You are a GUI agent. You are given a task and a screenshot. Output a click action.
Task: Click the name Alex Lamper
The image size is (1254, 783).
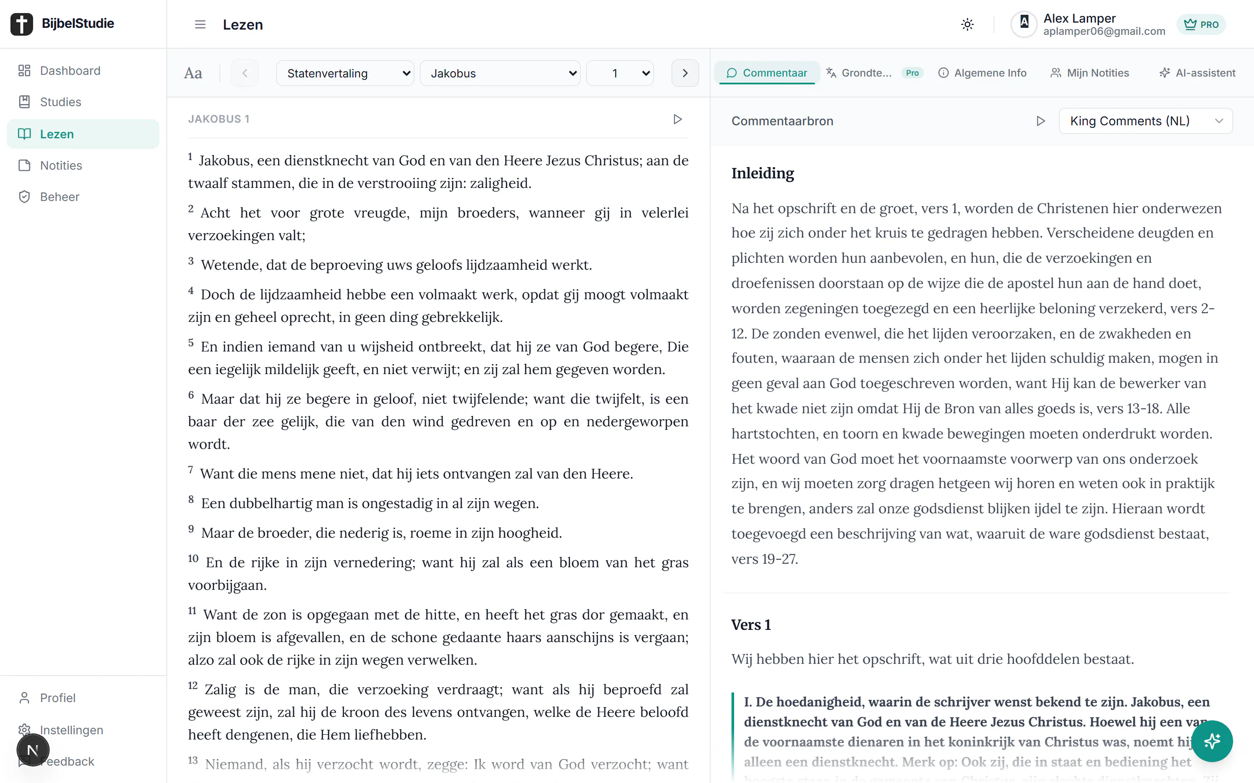(1079, 19)
